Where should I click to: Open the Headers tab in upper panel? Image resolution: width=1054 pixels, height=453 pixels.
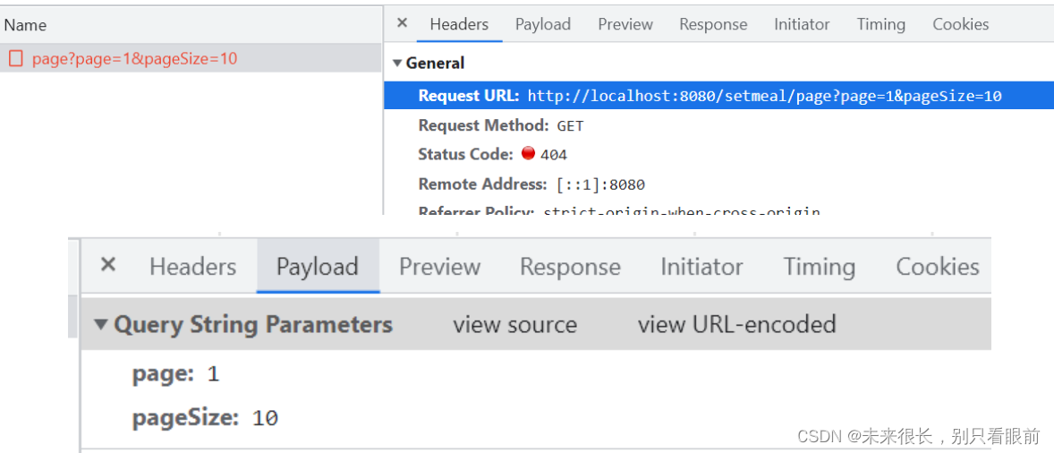[x=459, y=24]
